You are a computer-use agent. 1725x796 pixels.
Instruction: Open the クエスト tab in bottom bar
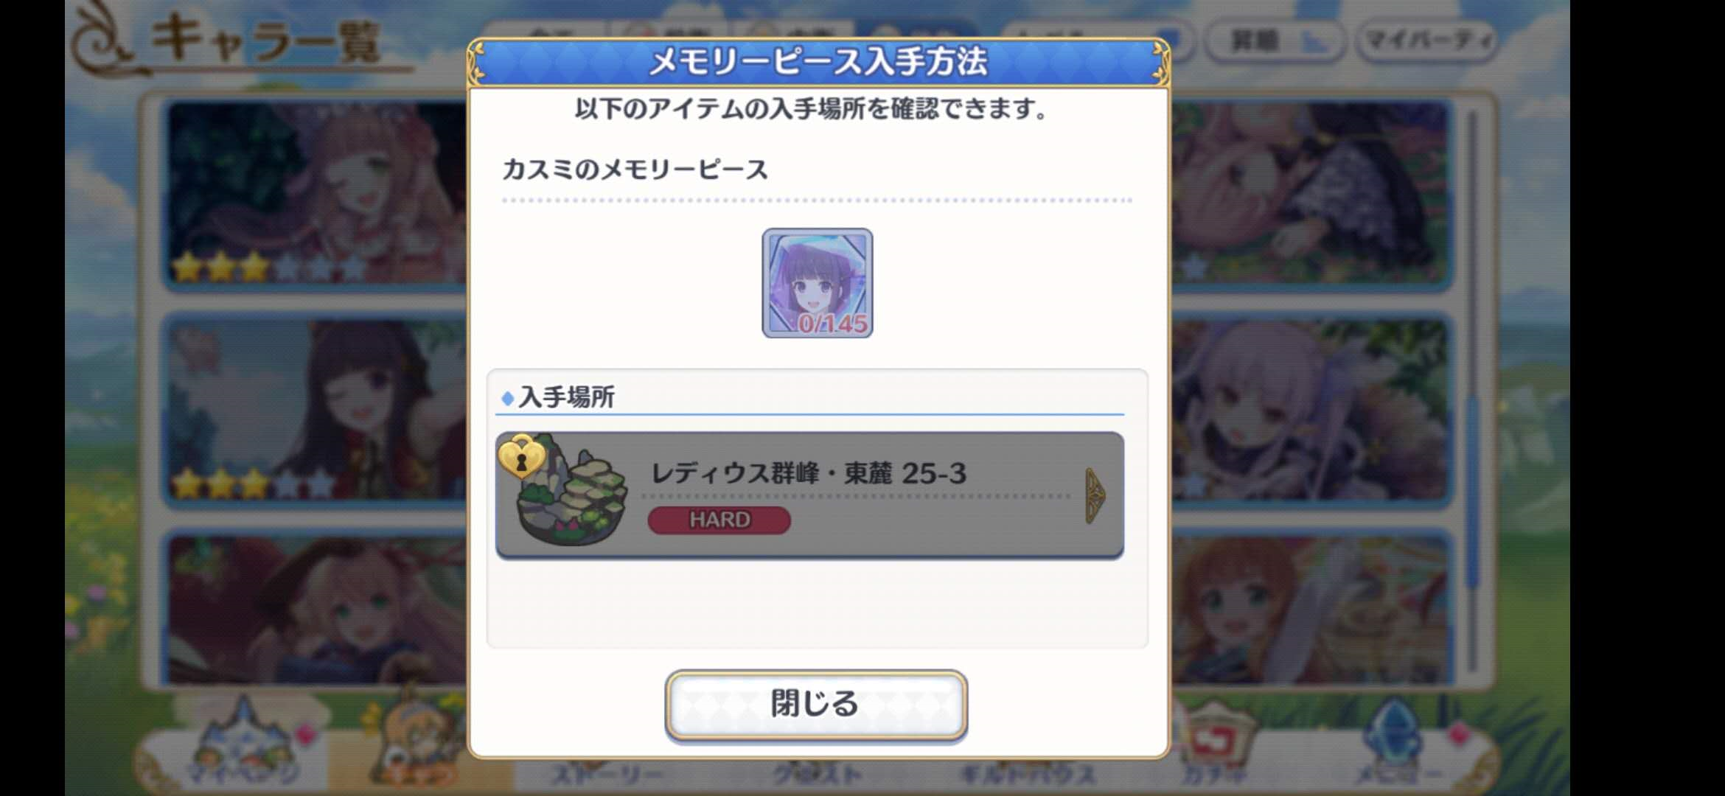[x=816, y=775]
